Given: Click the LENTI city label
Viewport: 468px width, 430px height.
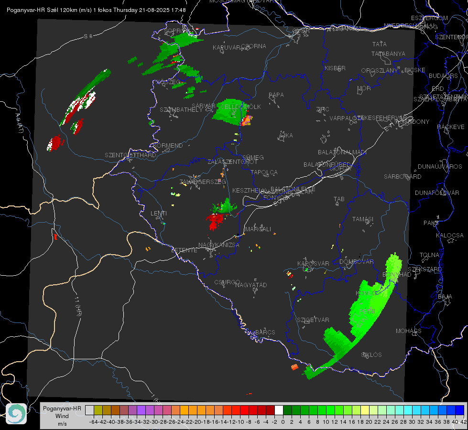Looking at the screenshot, I should click(x=159, y=214).
